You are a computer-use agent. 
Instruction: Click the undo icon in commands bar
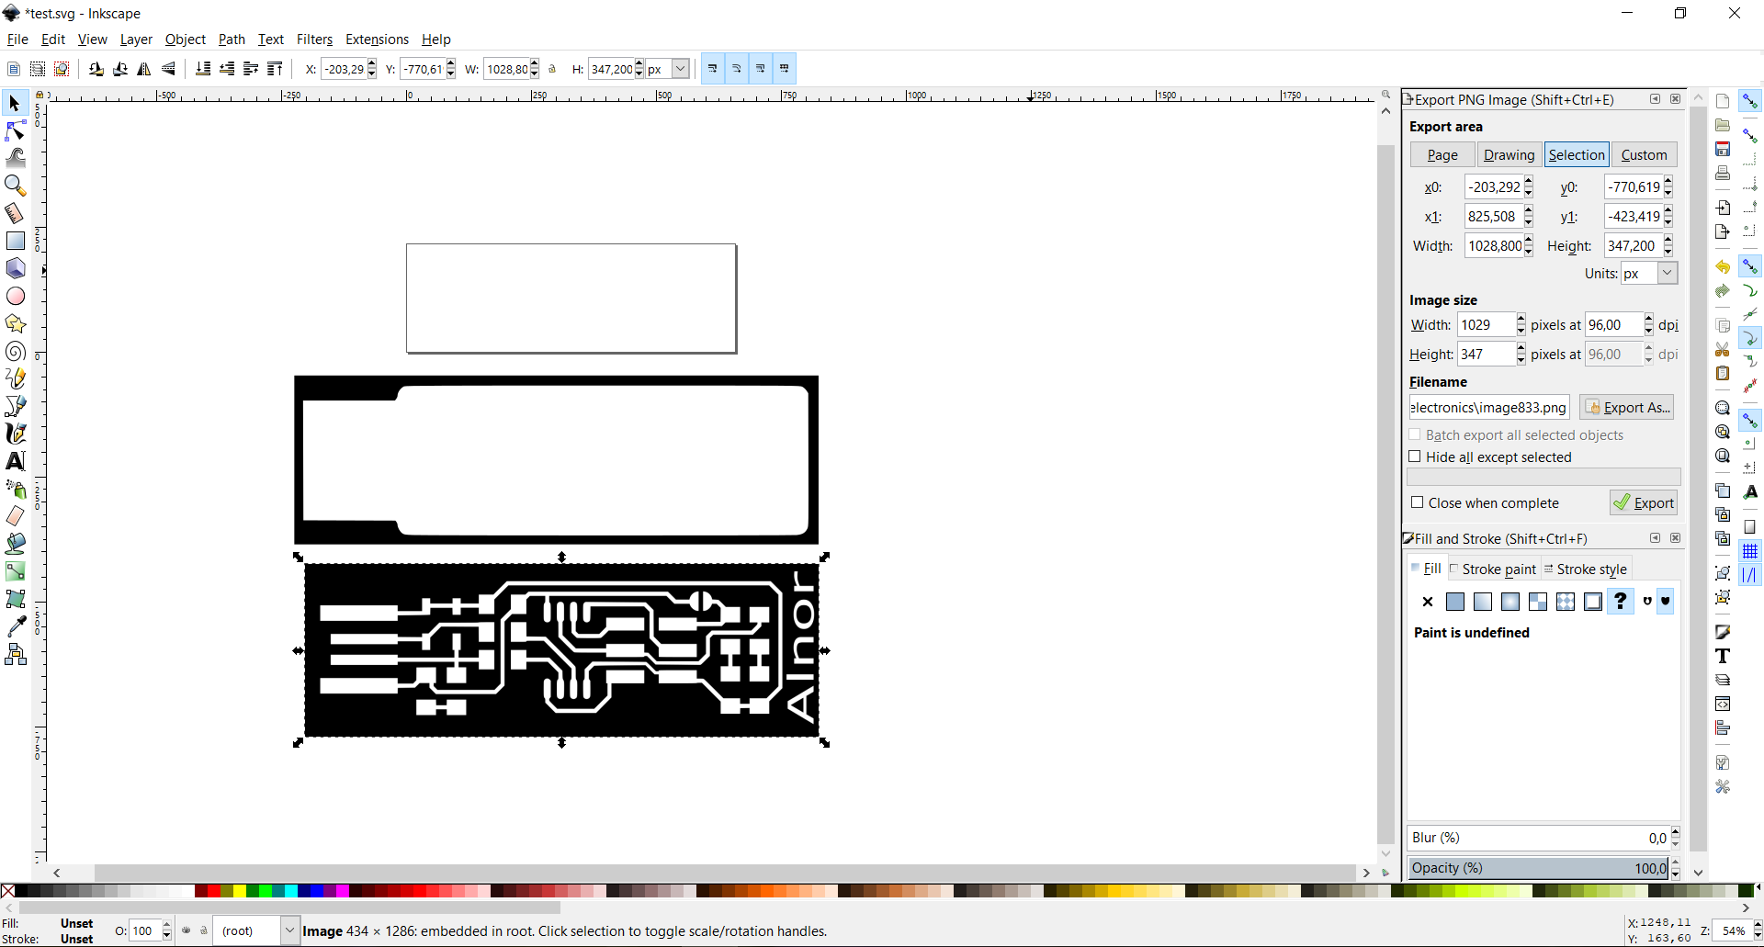pyautogui.click(x=1723, y=266)
